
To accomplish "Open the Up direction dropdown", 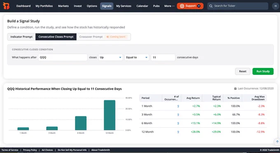I will click(x=110, y=57).
